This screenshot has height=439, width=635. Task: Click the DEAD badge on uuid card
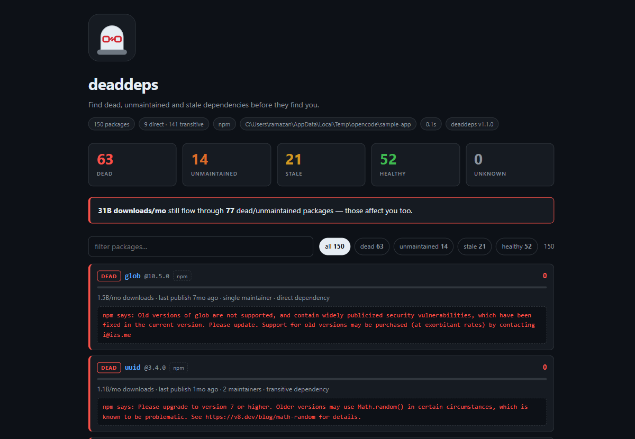tap(109, 368)
